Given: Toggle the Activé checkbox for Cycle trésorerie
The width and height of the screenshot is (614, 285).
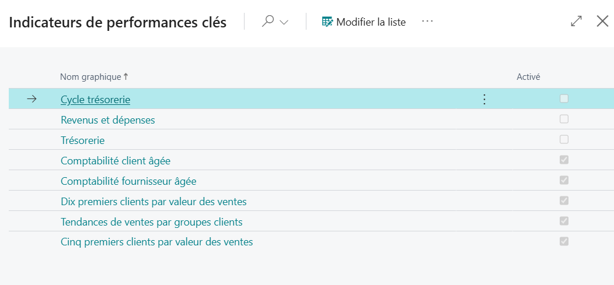Looking at the screenshot, I should [564, 99].
